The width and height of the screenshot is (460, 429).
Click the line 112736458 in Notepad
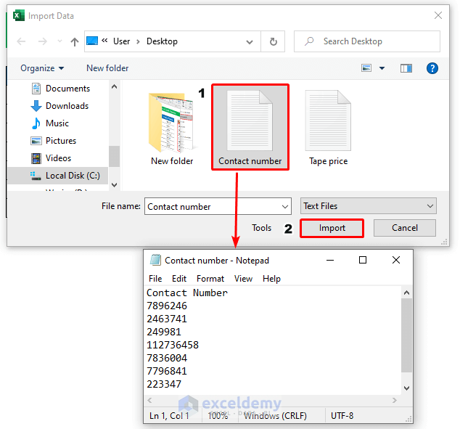pos(173,345)
